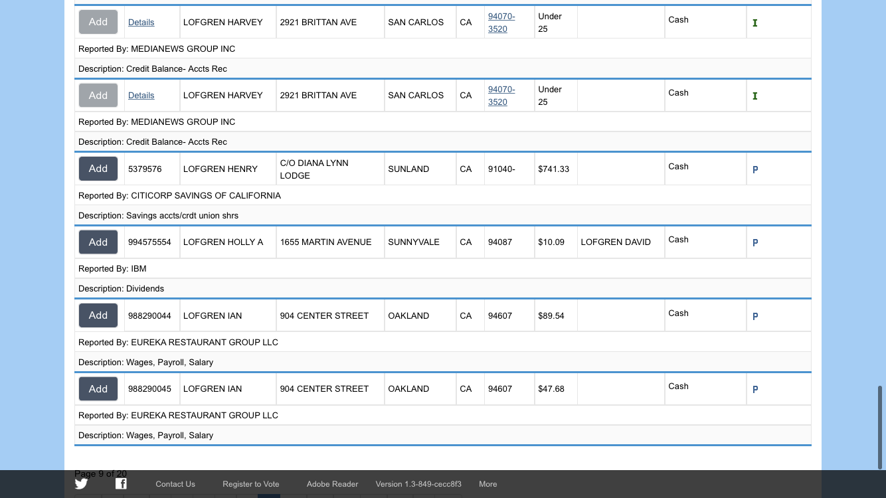Open the Register to Vote link

pos(251,484)
